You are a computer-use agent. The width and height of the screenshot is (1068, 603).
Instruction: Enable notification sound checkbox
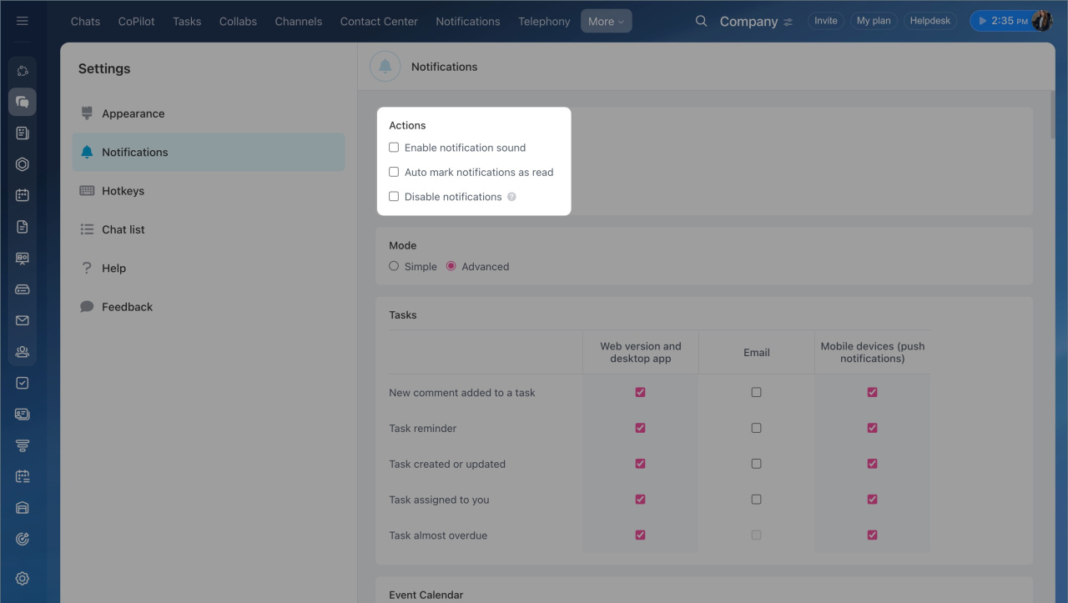click(394, 148)
